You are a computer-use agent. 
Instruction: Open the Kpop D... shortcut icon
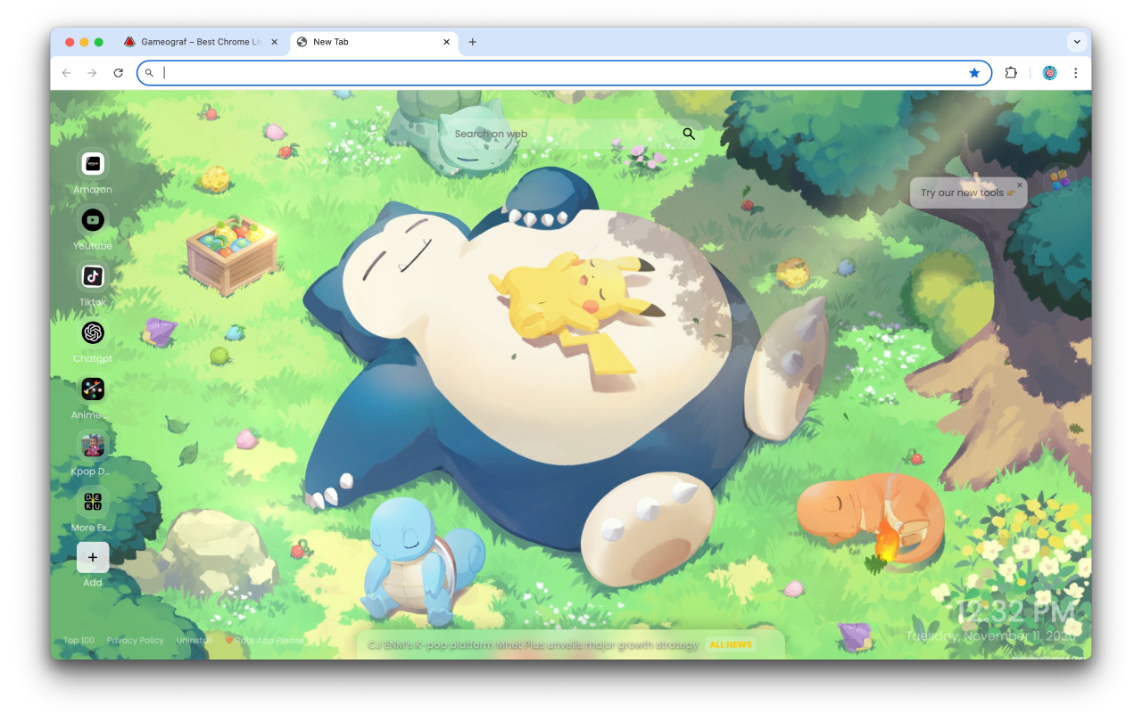pos(93,445)
